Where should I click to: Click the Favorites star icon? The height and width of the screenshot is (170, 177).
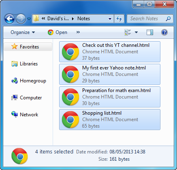[x=14, y=46]
